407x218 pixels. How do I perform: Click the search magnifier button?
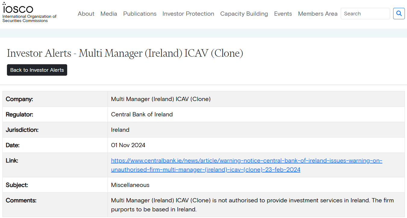pos(399,14)
